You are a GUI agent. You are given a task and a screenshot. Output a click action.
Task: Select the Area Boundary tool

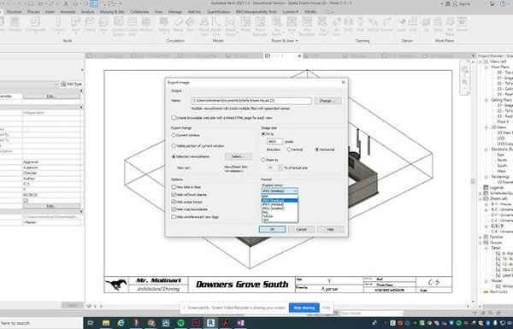pyautogui.click(x=307, y=26)
